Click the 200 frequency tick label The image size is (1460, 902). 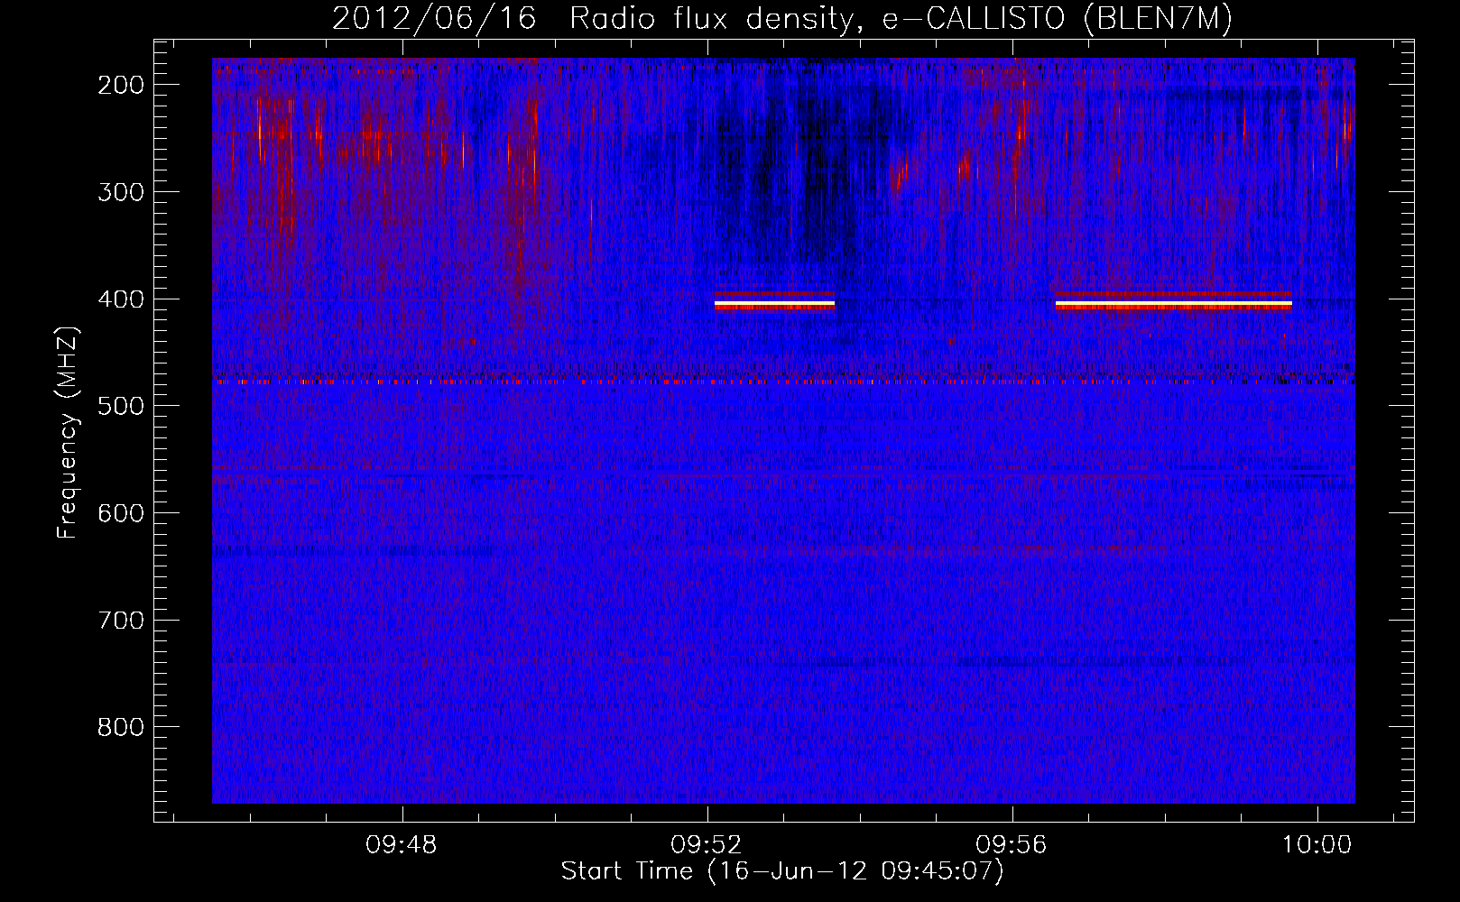click(121, 85)
